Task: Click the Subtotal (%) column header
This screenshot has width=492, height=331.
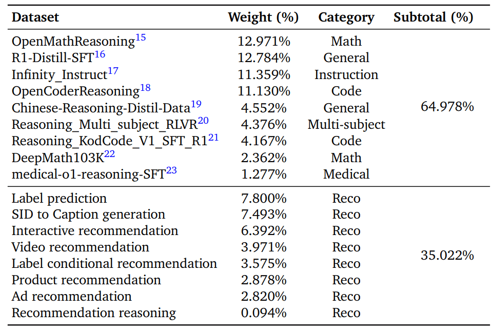Action: coord(433,17)
